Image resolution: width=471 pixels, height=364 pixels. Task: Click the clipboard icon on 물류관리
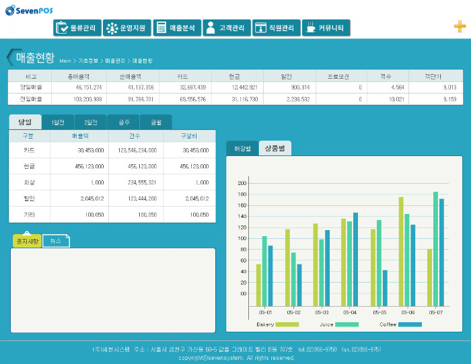click(62, 28)
